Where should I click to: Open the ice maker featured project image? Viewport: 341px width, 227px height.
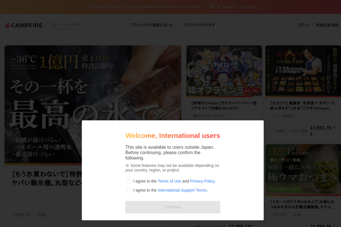point(93,105)
